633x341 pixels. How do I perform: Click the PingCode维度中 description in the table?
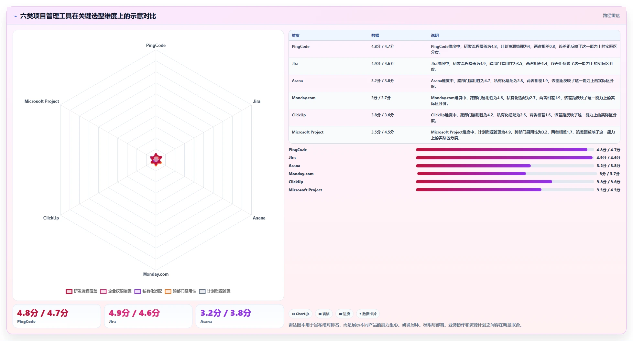(x=524, y=49)
